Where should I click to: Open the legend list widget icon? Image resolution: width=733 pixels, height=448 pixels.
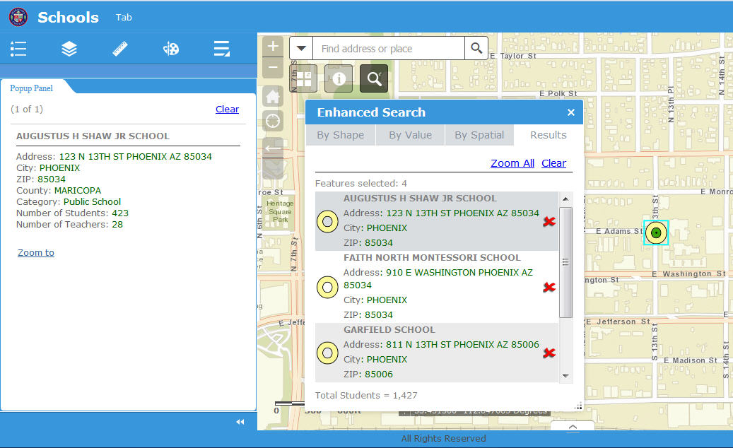pyautogui.click(x=18, y=49)
